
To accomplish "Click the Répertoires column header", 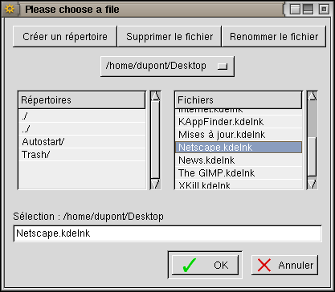I will (x=82, y=100).
